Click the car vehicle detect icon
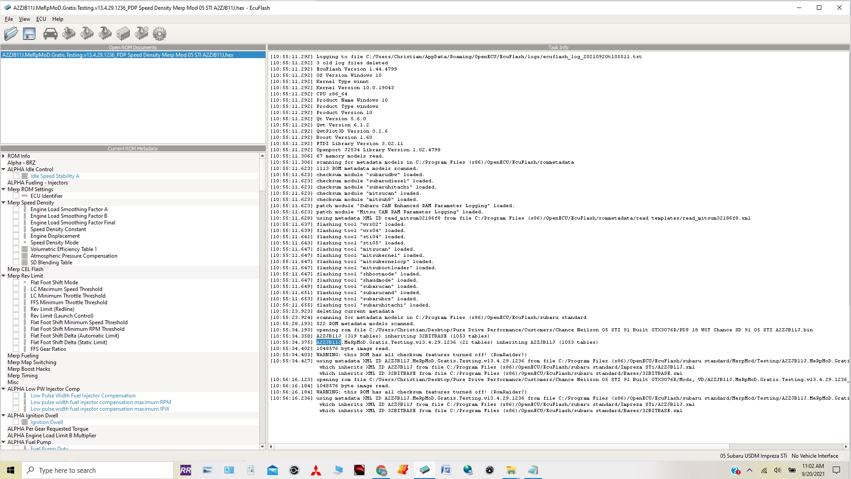Screen dimensions: 851x479 pyautogui.click(x=50, y=34)
